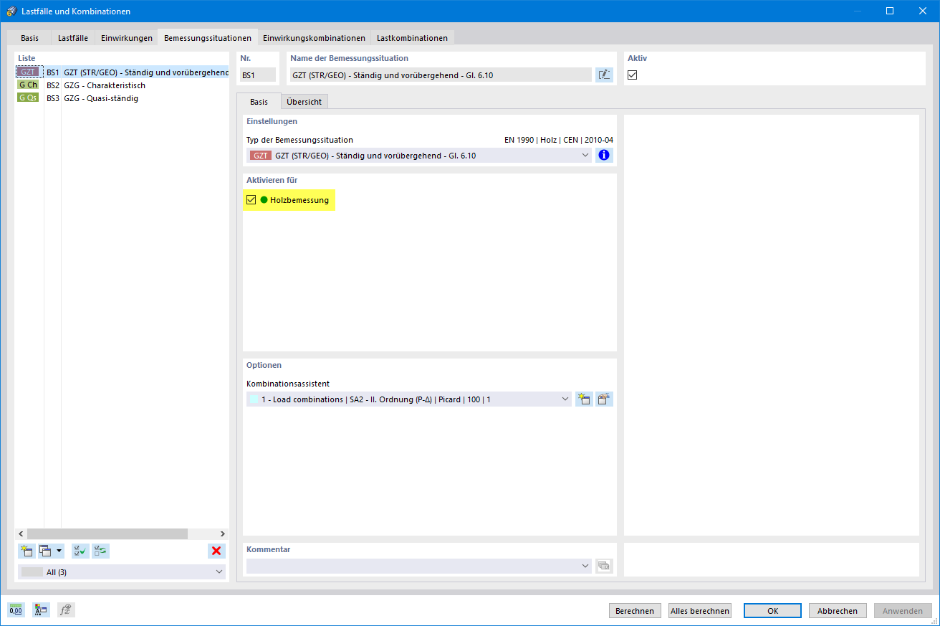The width and height of the screenshot is (940, 626).
Task: Open the Kombinationsassistent dropdown
Action: coord(565,399)
